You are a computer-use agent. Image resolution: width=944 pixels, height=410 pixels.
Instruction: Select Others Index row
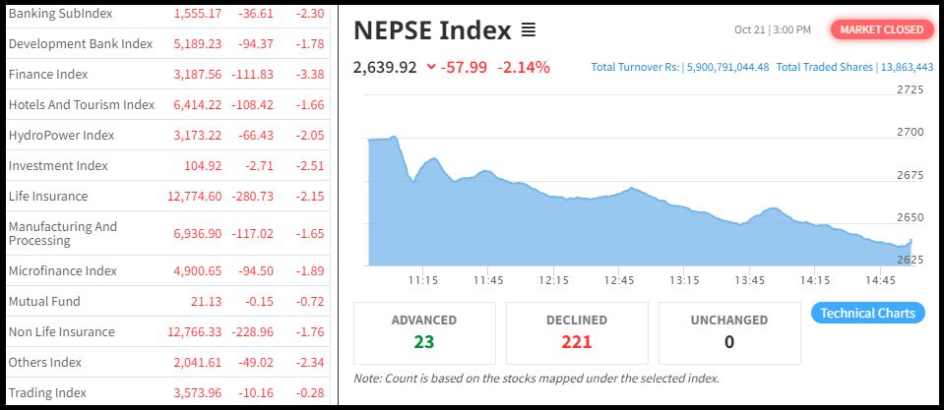tap(45, 362)
